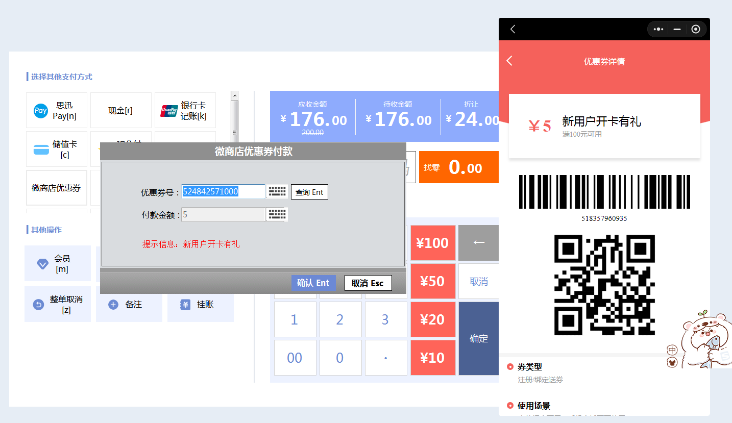Open 会员[m] member operation
This screenshot has width=732, height=423.
[58, 263]
